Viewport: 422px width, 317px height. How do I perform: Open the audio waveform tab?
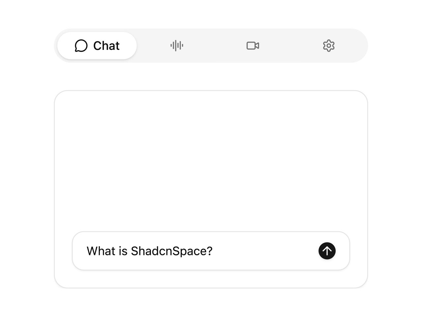click(x=177, y=46)
